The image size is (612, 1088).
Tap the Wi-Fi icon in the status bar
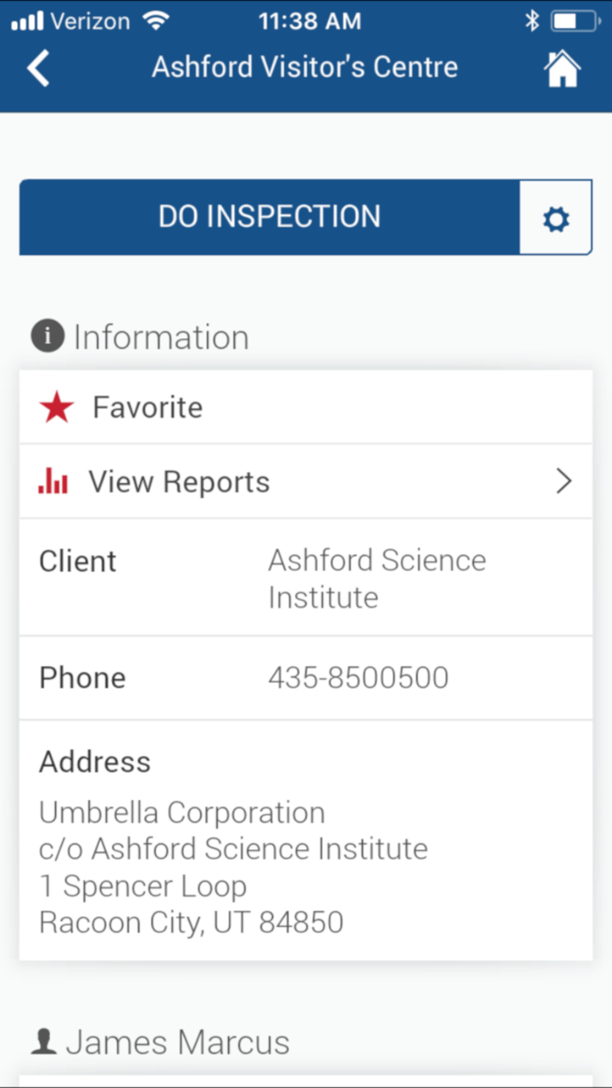click(157, 19)
